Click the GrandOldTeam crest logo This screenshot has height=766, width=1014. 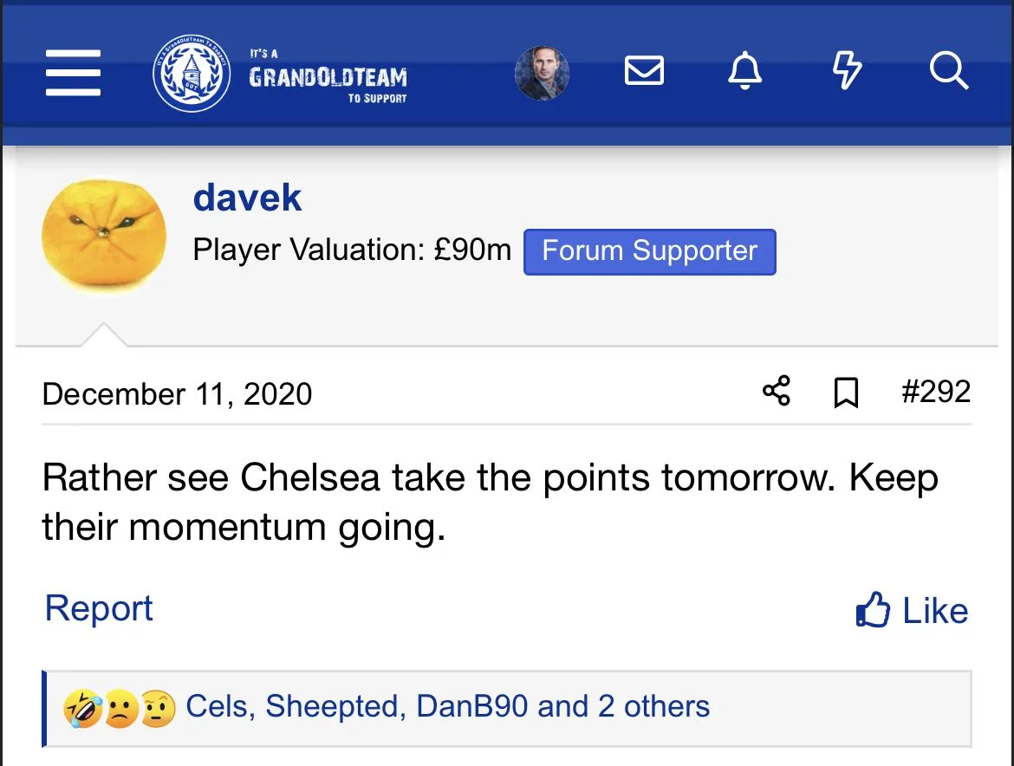[x=192, y=74]
